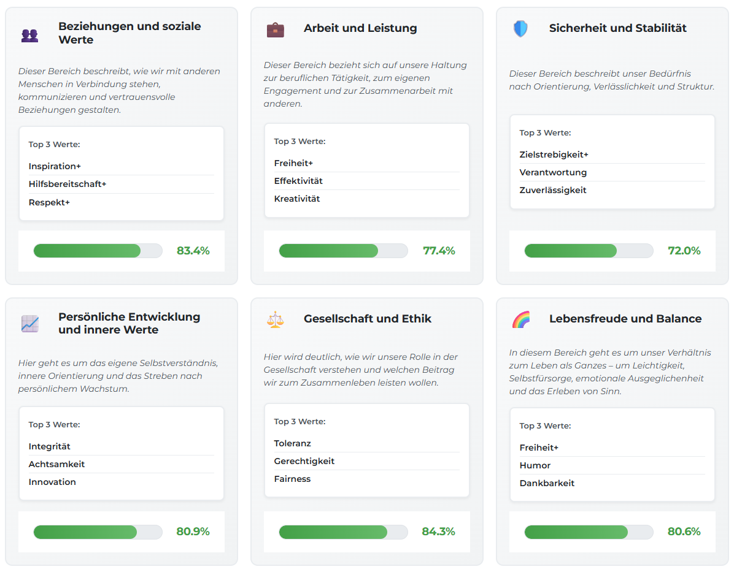Click the scales icon on Gesellschaft und Ethik card
734x572 pixels.
[276, 319]
